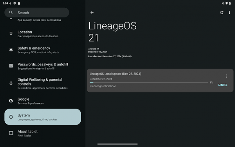Screen dimensions: 235x147
Task: Refresh the update list
Action: 222,13
